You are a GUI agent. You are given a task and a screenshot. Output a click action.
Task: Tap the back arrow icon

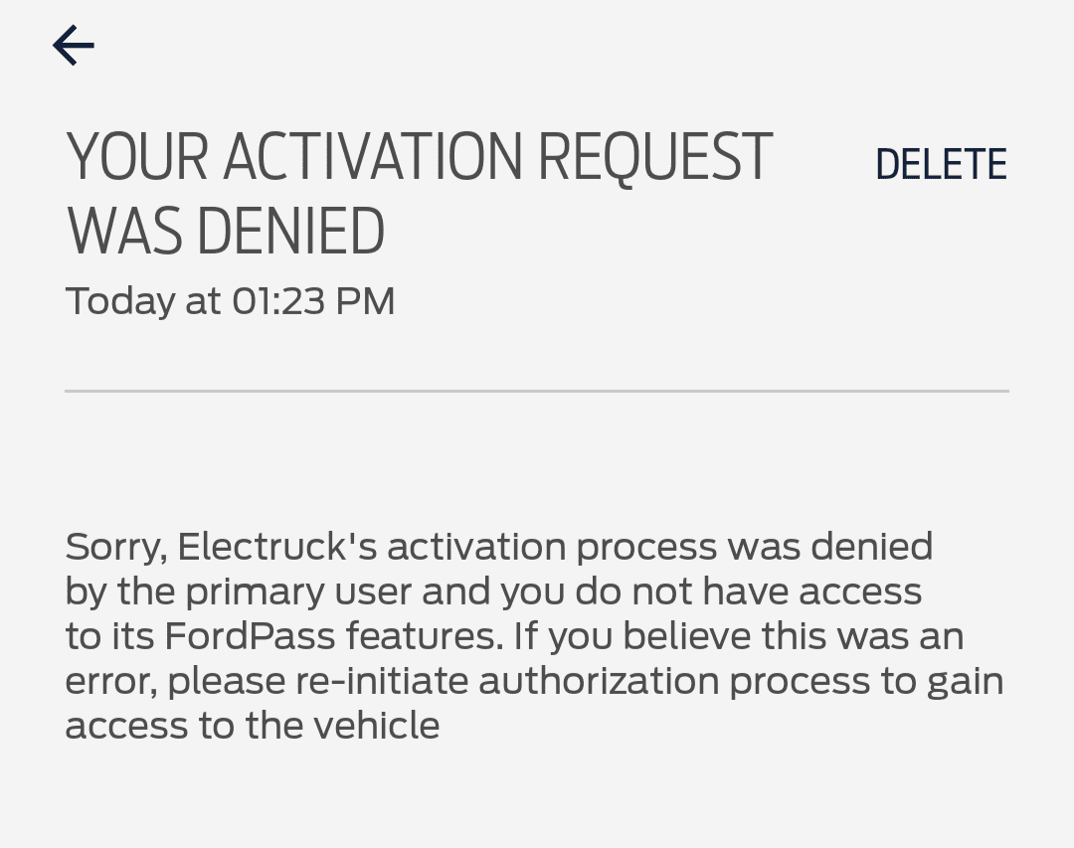74,46
